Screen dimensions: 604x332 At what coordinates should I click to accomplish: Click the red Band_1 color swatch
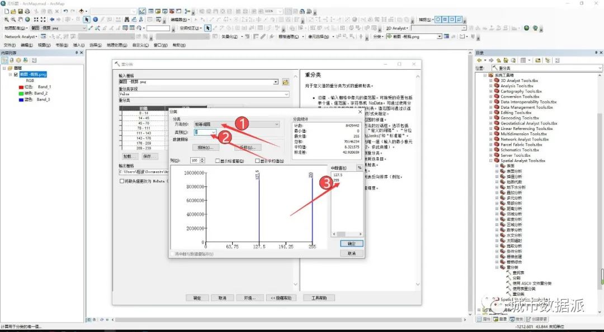[21, 87]
